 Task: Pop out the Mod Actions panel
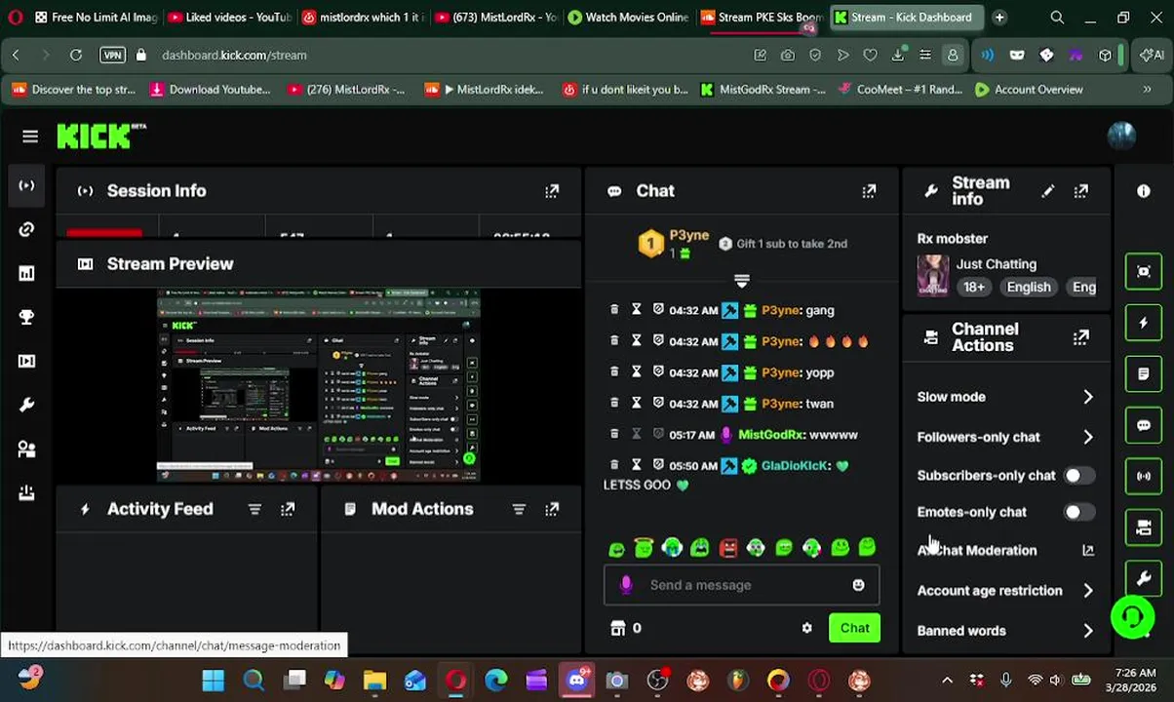click(552, 509)
